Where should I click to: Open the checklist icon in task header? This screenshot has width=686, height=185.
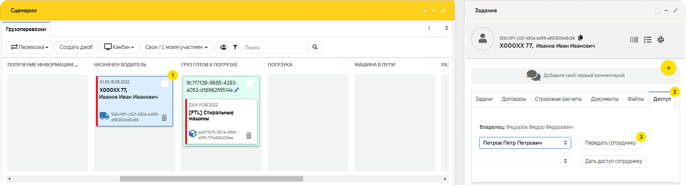click(648, 40)
